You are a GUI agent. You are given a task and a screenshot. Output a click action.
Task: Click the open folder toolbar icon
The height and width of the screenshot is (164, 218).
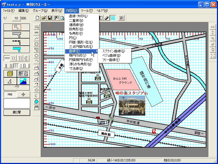pyautogui.click(x=44, y=18)
